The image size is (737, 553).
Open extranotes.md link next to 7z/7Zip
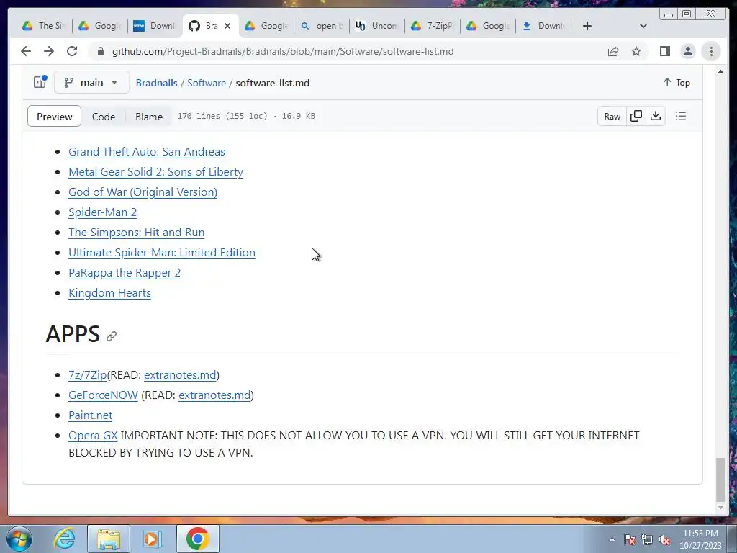pos(180,374)
